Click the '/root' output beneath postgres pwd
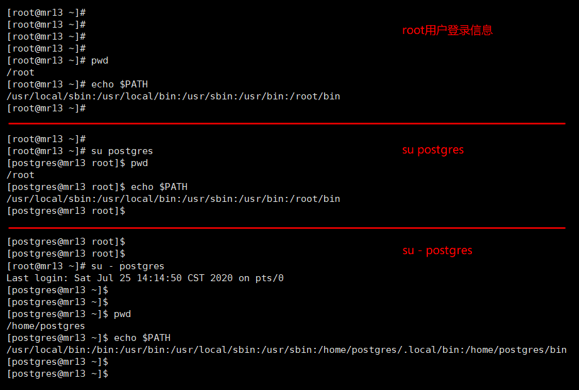Screen dimensions: 579x390 (x=20, y=175)
